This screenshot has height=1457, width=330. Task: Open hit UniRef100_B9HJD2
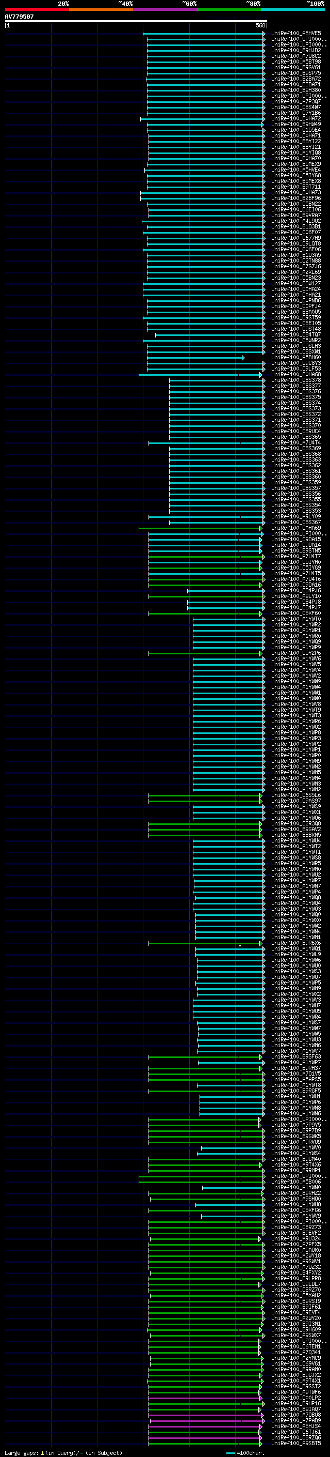pyautogui.click(x=296, y=50)
